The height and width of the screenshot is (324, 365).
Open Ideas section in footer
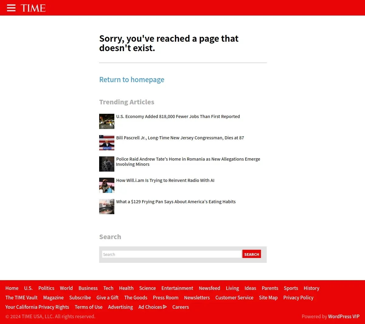[250, 288]
